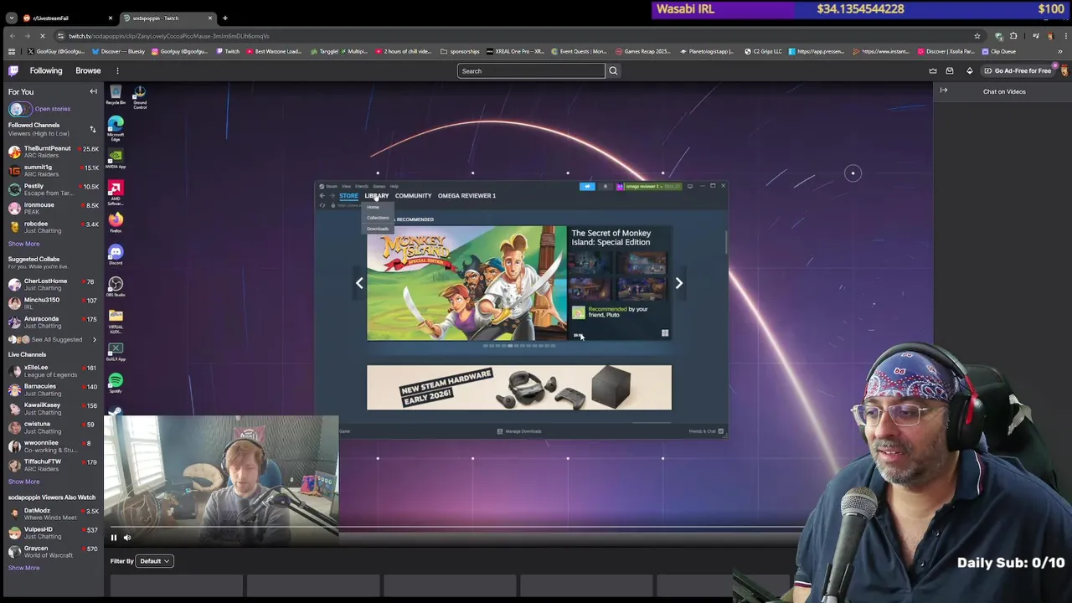The width and height of the screenshot is (1072, 603).
Task: Collapse the Chat on Videos panel
Action: [x=944, y=90]
